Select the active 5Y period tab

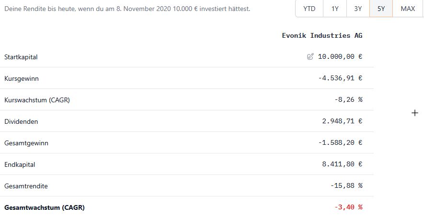(381, 9)
